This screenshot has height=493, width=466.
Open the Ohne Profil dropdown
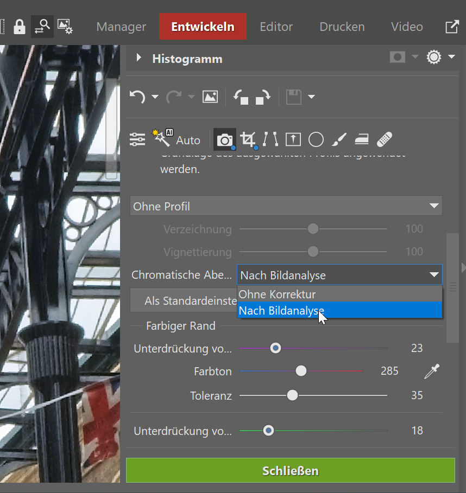tap(286, 207)
